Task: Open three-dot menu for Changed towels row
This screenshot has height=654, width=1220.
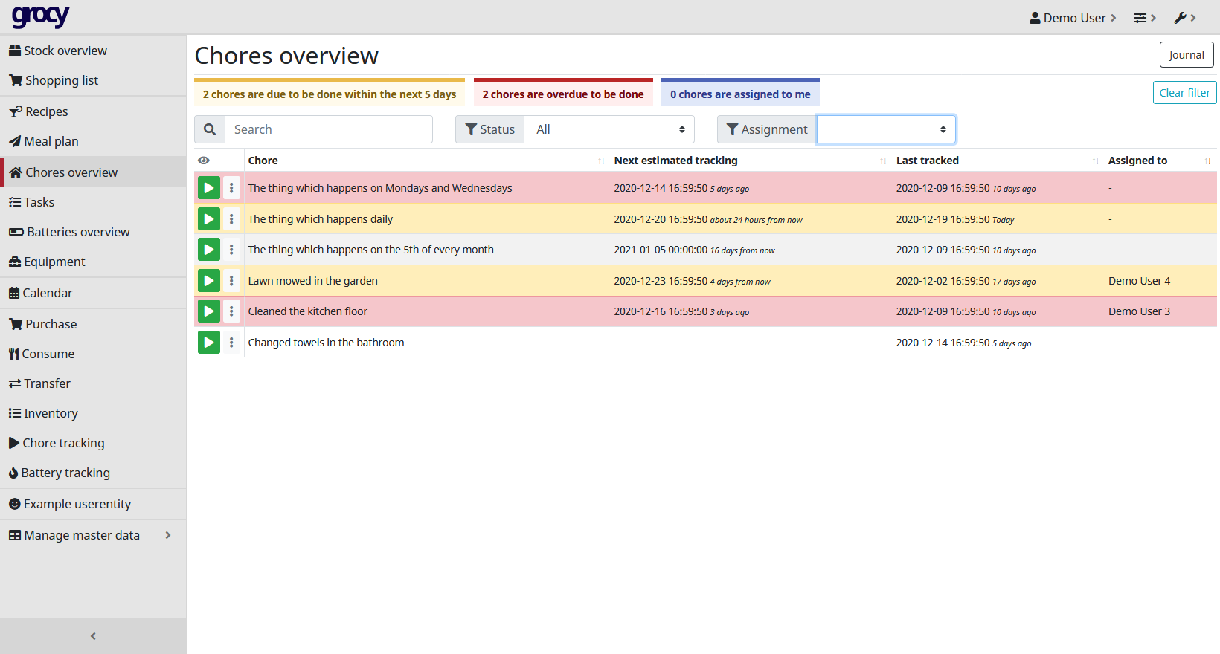Action: pyautogui.click(x=231, y=343)
